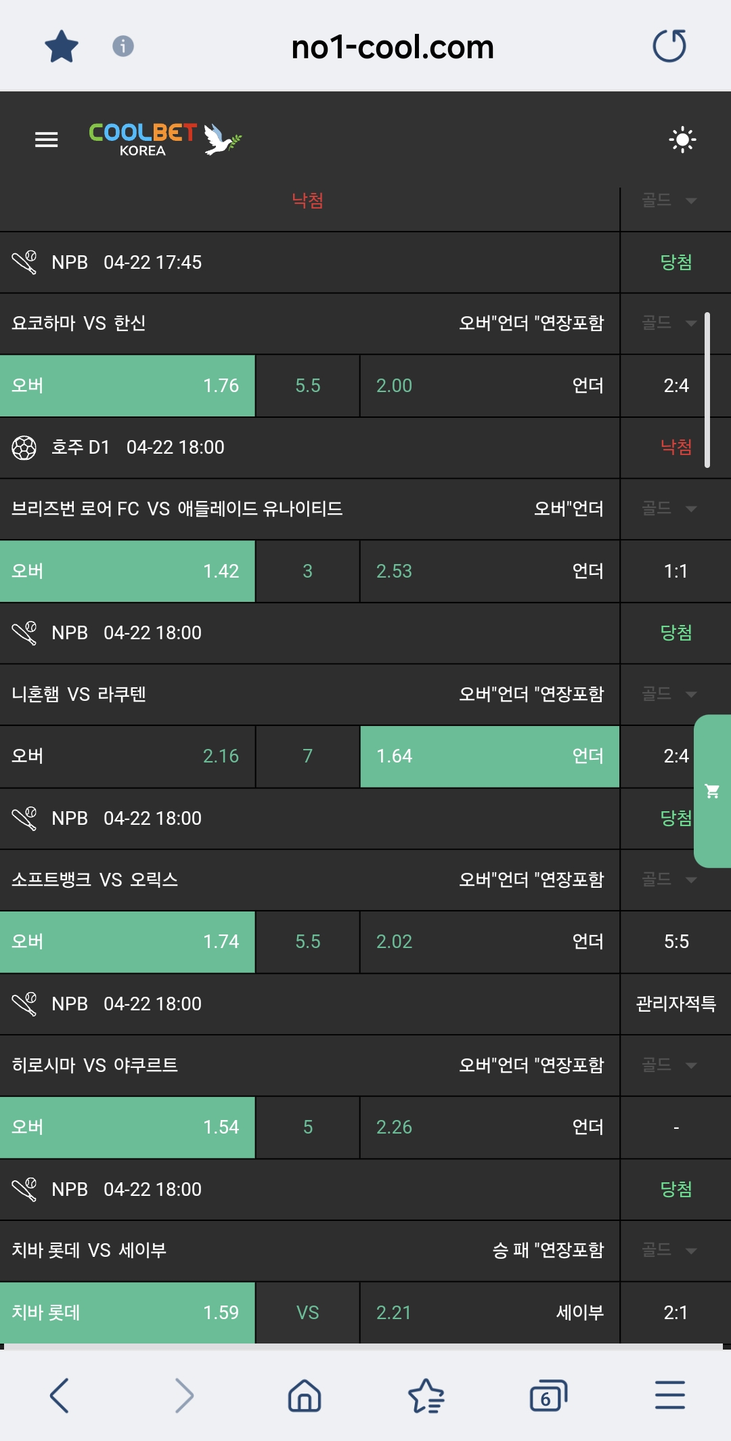Toggle light mode with the sun icon

[x=682, y=140]
